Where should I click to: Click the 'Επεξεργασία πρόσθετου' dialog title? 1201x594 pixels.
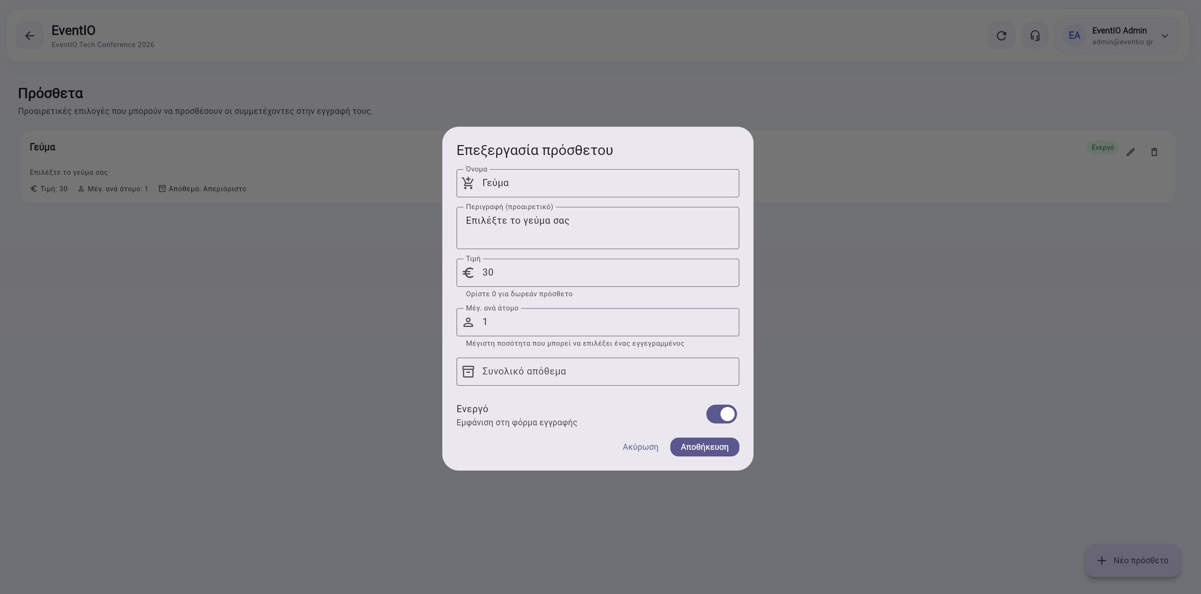click(535, 150)
